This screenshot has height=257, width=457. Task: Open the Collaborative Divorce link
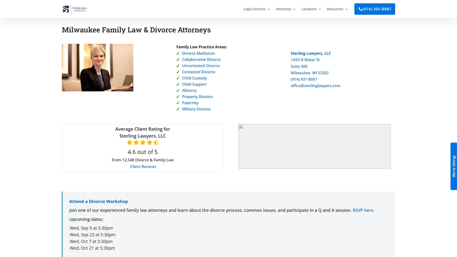tap(201, 60)
